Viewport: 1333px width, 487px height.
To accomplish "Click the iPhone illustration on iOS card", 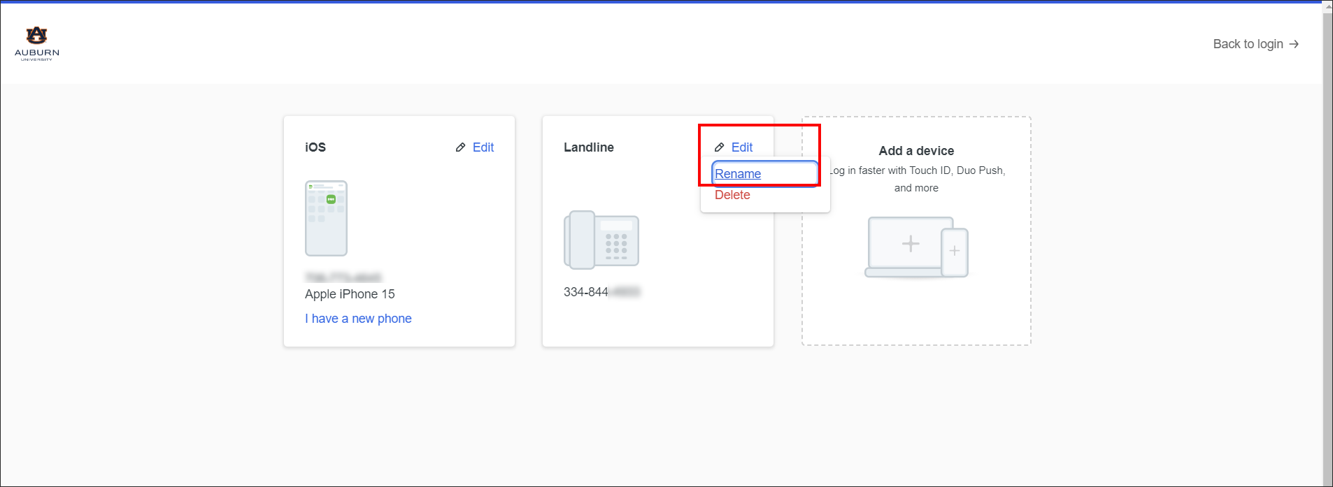I will [326, 218].
